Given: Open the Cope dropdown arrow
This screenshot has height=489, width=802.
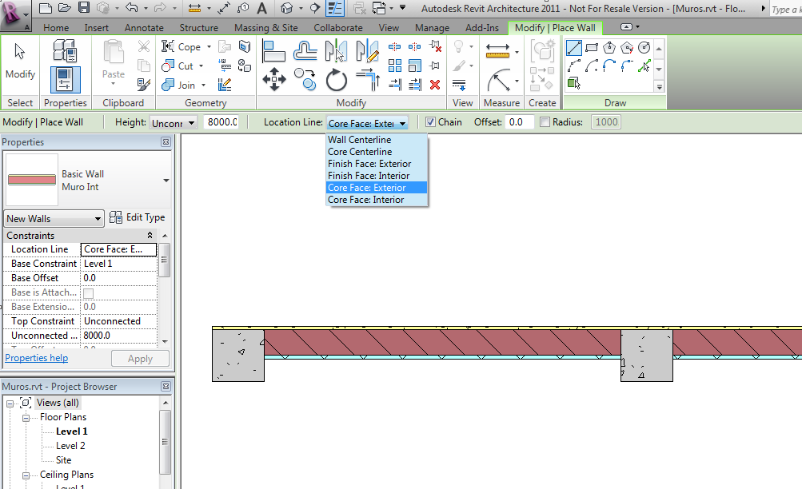Looking at the screenshot, I should coord(209,47).
